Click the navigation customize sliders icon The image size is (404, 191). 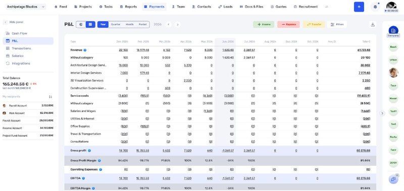[x=327, y=7]
